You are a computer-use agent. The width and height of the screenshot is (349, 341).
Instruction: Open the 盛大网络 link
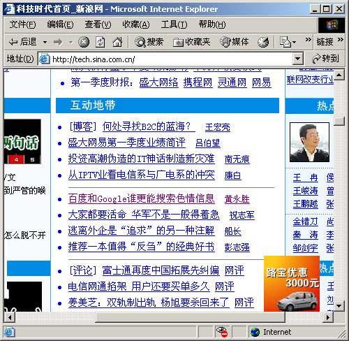(x=158, y=82)
